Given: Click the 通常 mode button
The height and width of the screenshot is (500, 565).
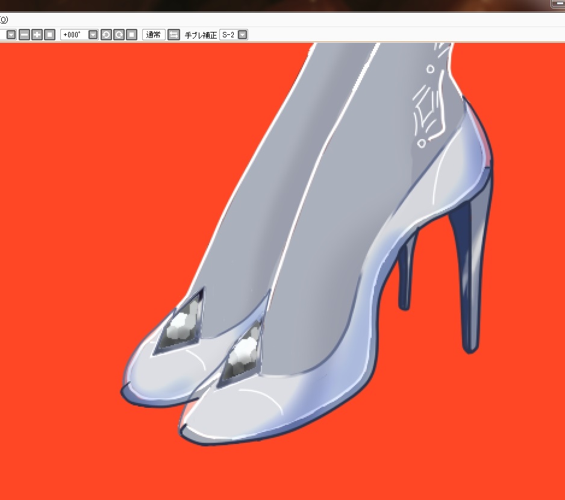Looking at the screenshot, I should pyautogui.click(x=154, y=35).
